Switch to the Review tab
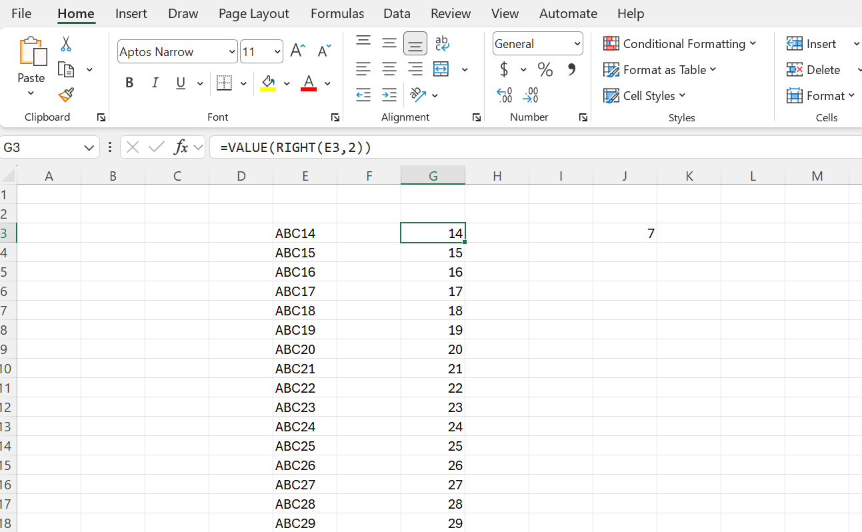 pyautogui.click(x=451, y=13)
